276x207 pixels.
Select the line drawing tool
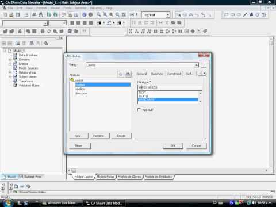pos(245,15)
